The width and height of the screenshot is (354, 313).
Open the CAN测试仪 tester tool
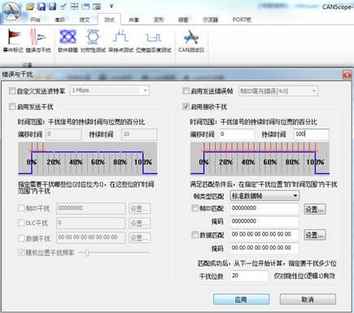point(191,41)
